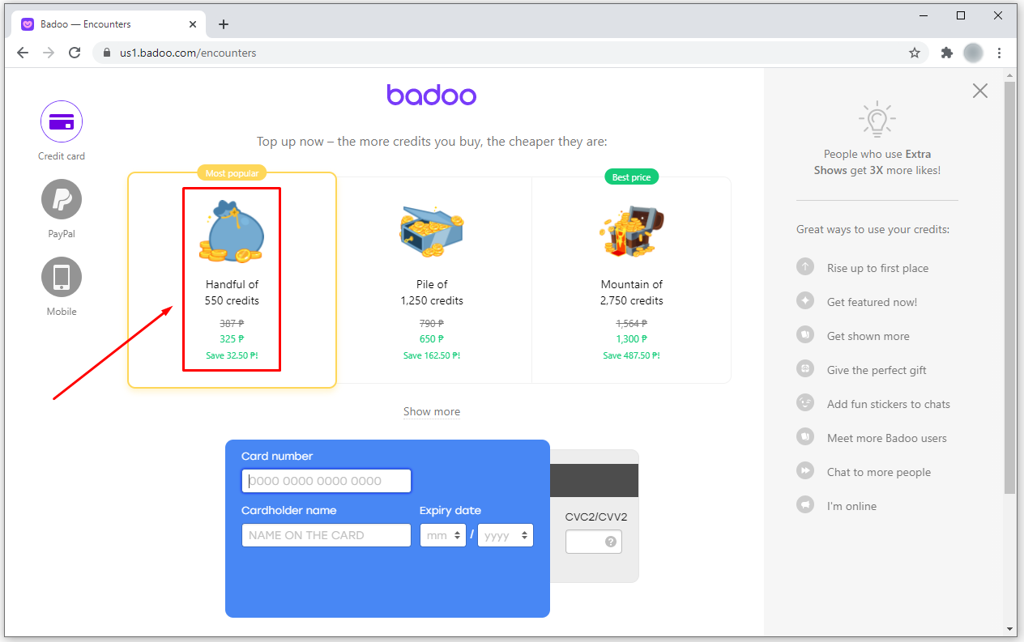Focus the Cardholder name field

click(x=326, y=535)
